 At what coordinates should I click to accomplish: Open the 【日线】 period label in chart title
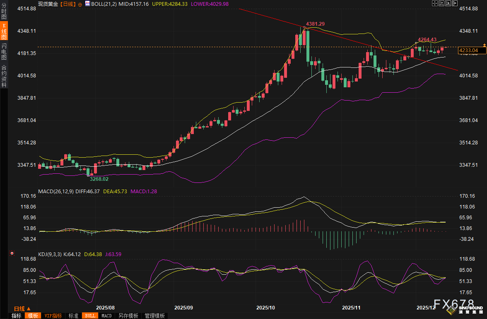tap(68, 4)
